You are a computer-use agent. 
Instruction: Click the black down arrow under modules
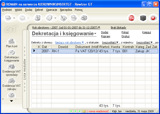coord(11,101)
